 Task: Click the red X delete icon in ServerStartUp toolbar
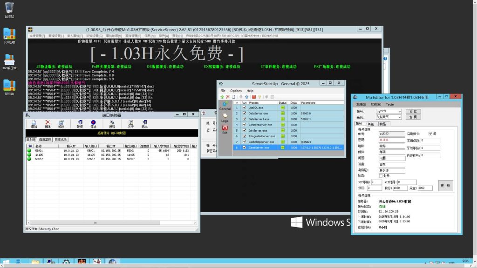coord(228,97)
